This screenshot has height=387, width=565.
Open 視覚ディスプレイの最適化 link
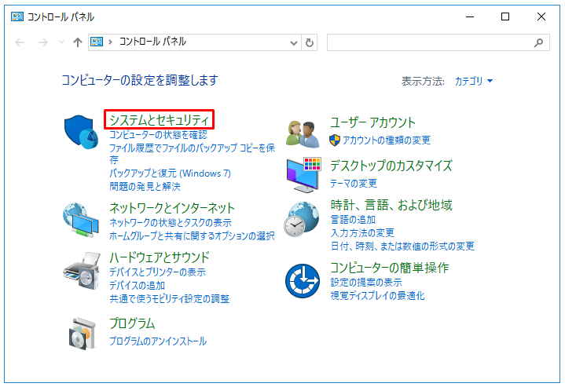tap(377, 295)
